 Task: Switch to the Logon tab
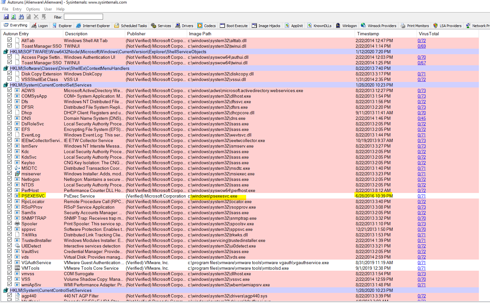39,25
